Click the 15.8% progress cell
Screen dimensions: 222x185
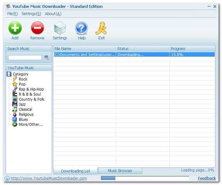pyautogui.click(x=192, y=55)
